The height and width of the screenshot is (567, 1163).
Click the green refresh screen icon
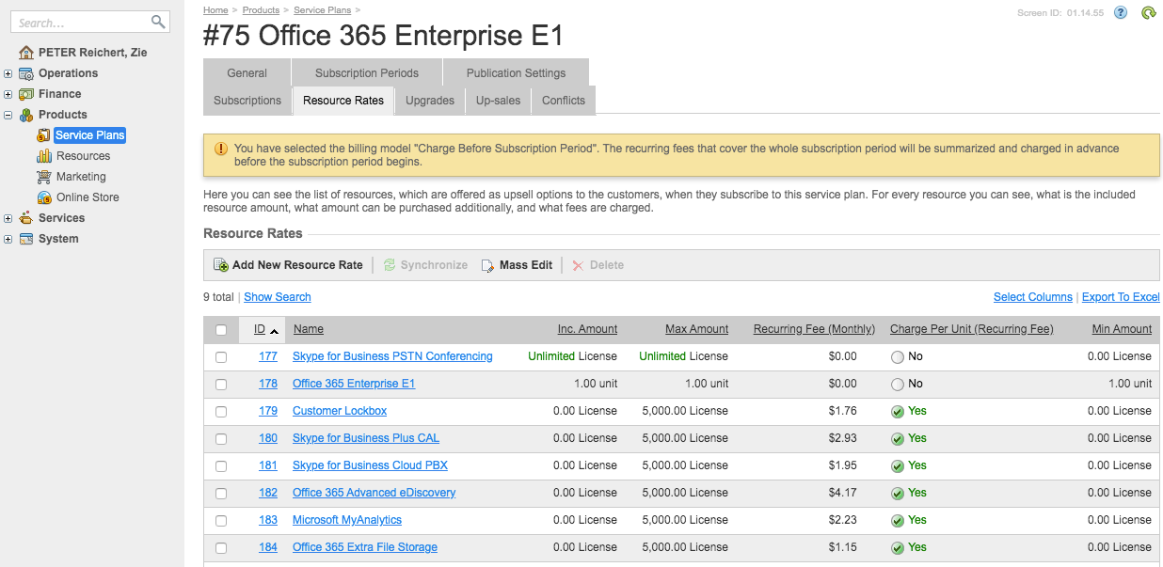point(1148,13)
